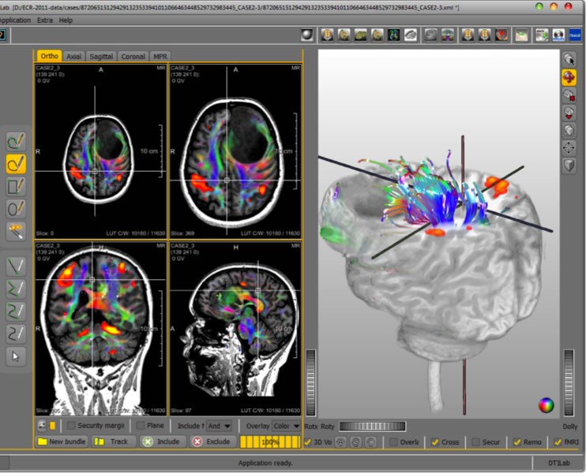Open the Include 'And' dropdown
Image resolution: width=586 pixels, height=473 pixels.
coord(220,426)
